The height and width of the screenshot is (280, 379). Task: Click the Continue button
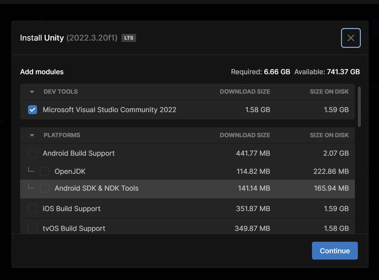(x=335, y=251)
